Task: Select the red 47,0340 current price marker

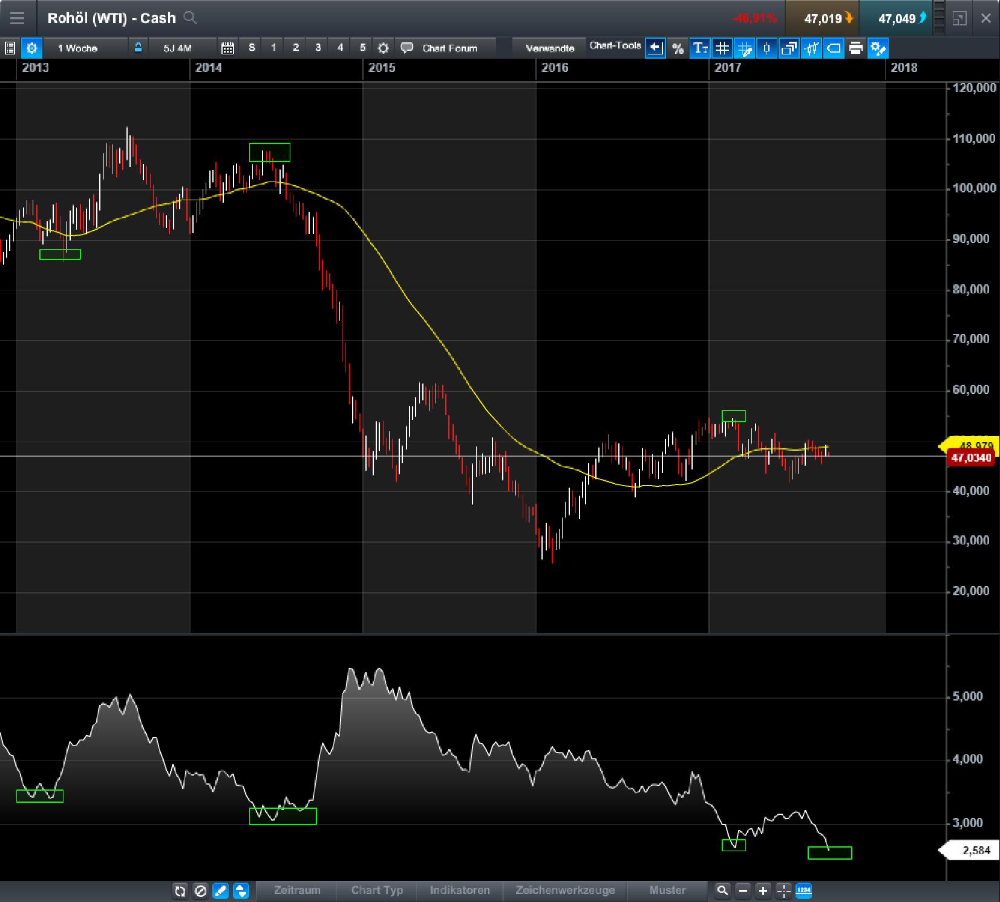Action: tap(972, 458)
